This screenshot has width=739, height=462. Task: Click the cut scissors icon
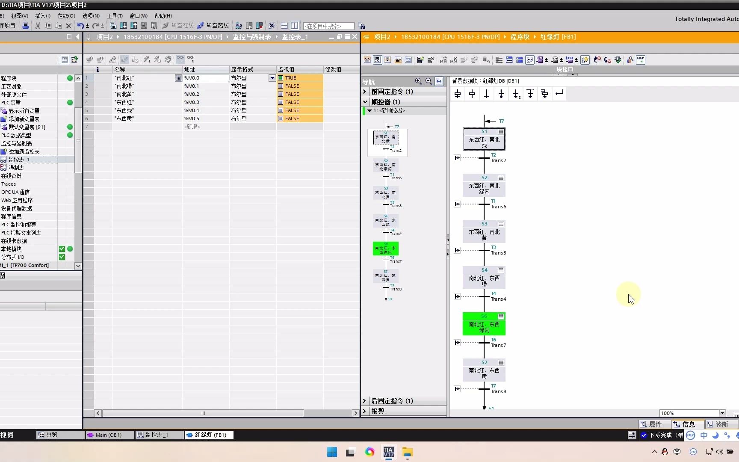[38, 26]
